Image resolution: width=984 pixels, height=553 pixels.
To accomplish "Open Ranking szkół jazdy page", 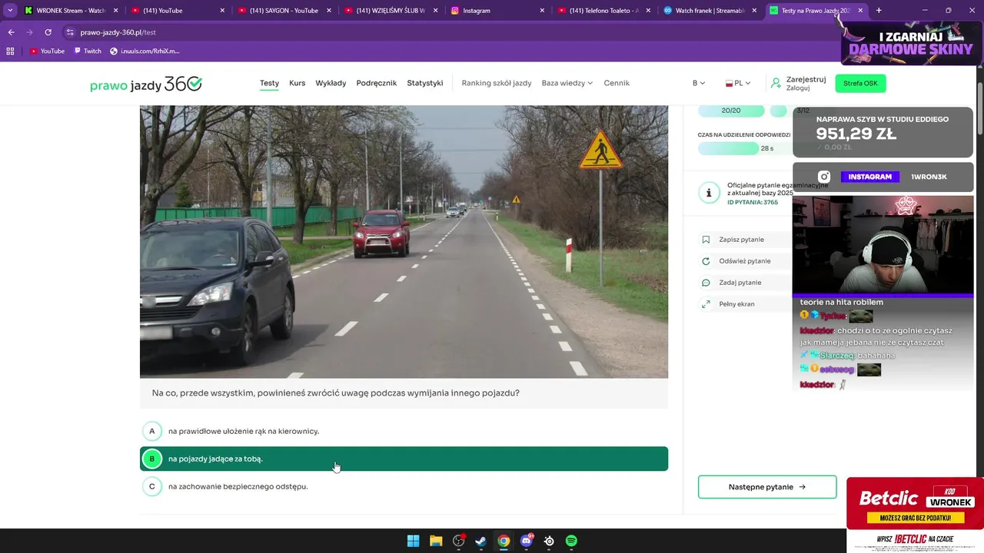I will point(497,83).
